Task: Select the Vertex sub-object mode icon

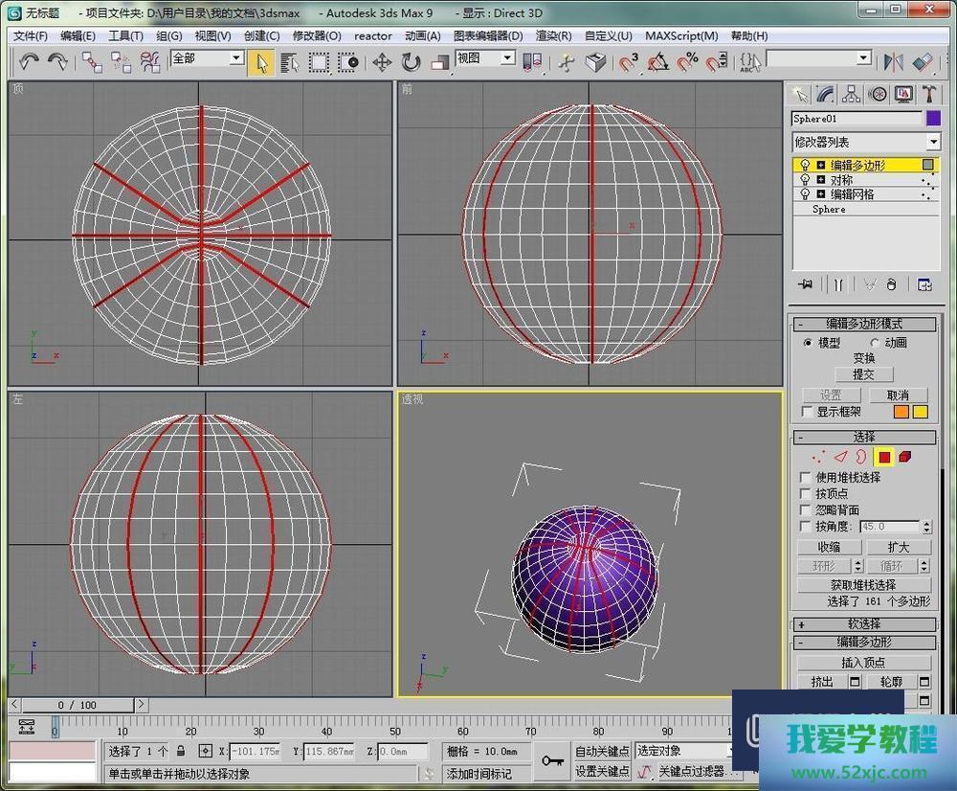Action: (x=819, y=457)
